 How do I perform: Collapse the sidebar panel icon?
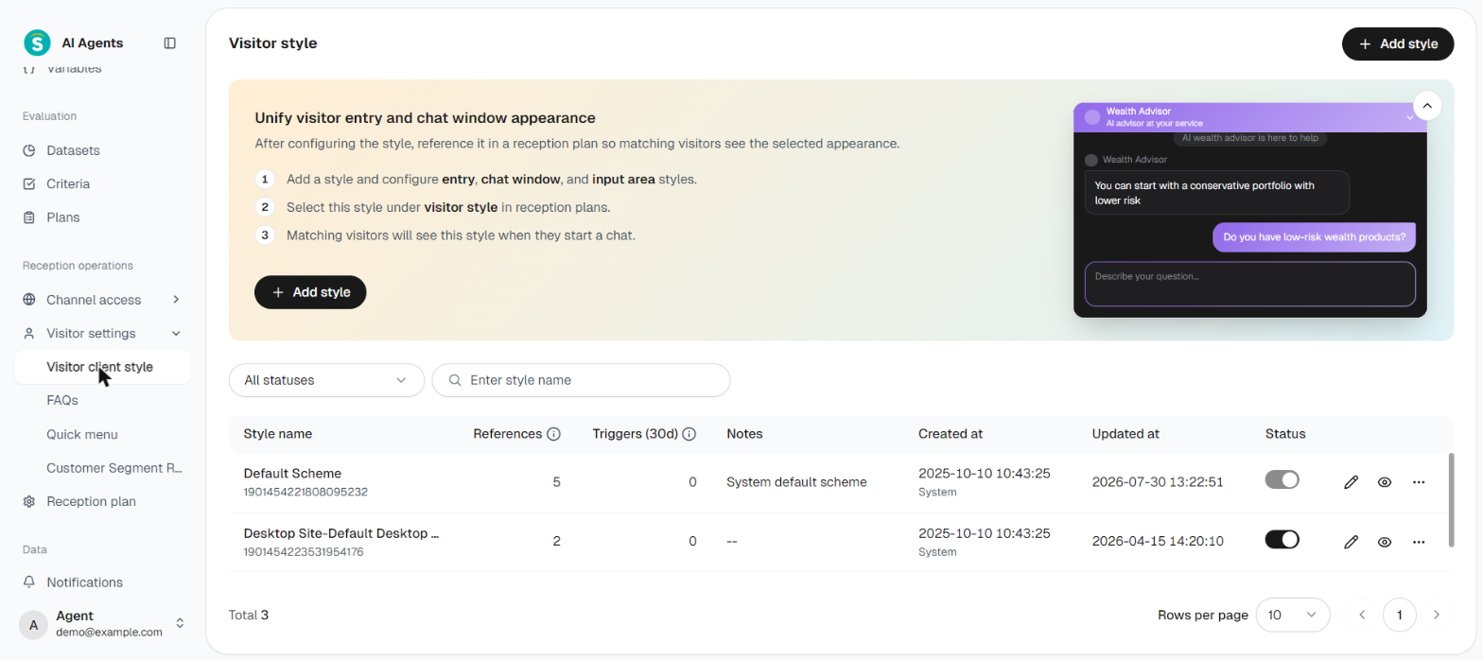tap(170, 43)
